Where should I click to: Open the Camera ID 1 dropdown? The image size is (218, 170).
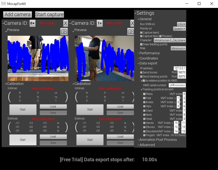(100, 23)
